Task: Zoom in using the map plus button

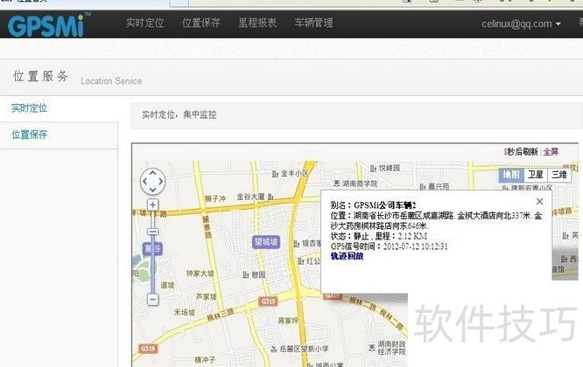Action: coord(152,204)
